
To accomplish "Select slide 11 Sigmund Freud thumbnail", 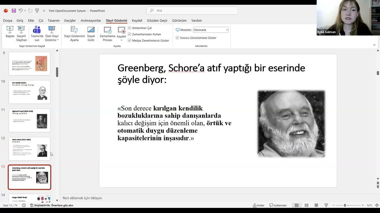I will click(29, 120).
